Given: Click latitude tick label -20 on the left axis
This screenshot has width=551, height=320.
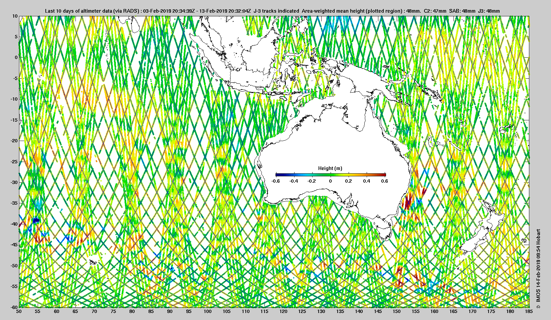Looking at the screenshot, I should click(x=14, y=141).
